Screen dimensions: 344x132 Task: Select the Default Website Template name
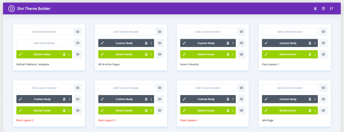pyautogui.click(x=33, y=64)
